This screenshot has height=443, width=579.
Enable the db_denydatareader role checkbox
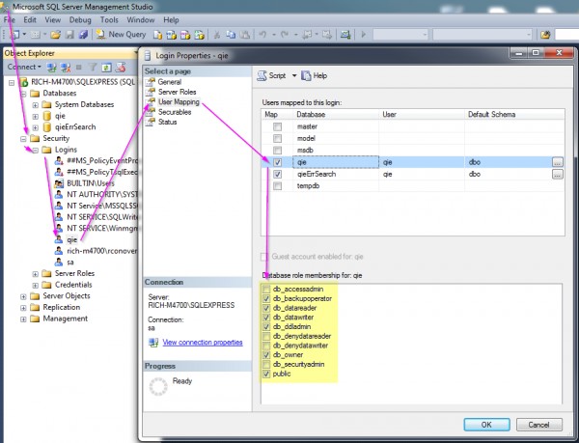pos(266,336)
